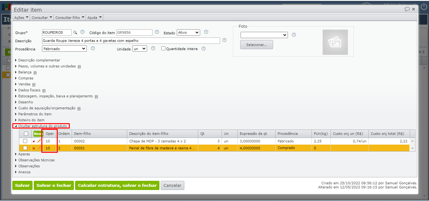
Task: Open help icon next to Estado dropdown
Action: [206, 32]
